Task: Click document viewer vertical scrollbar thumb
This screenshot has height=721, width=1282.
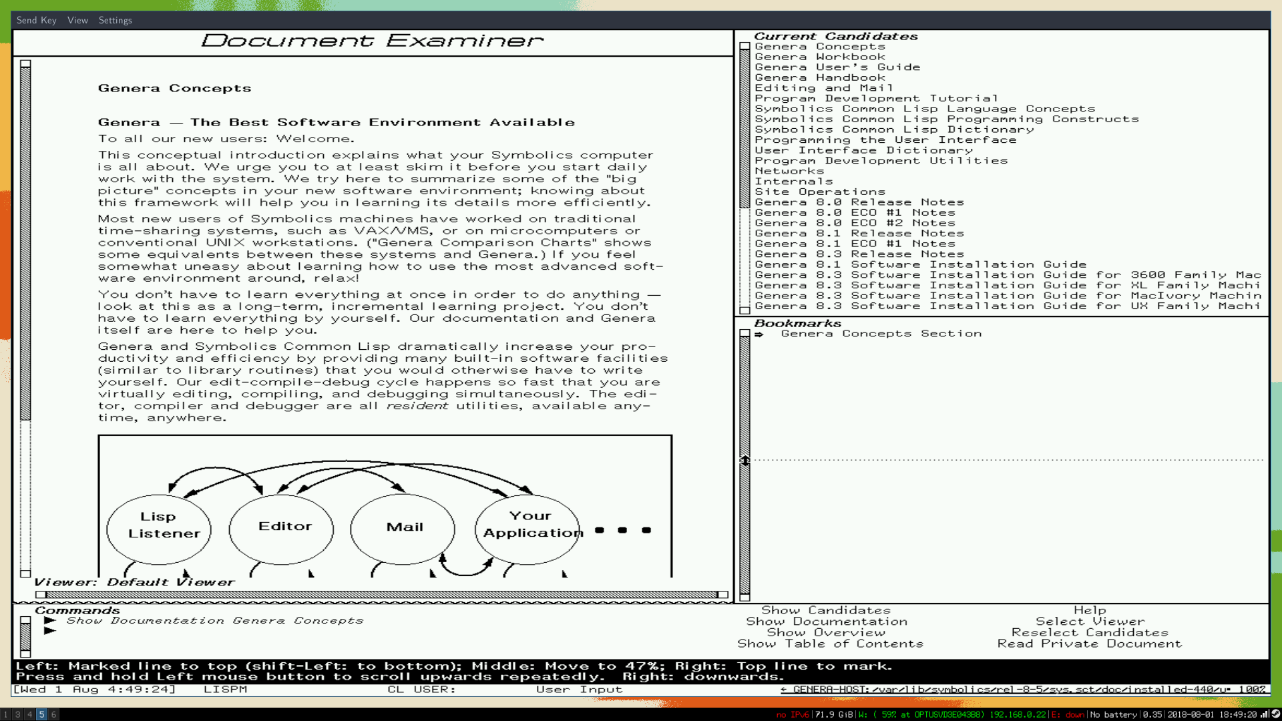Action: 25,244
